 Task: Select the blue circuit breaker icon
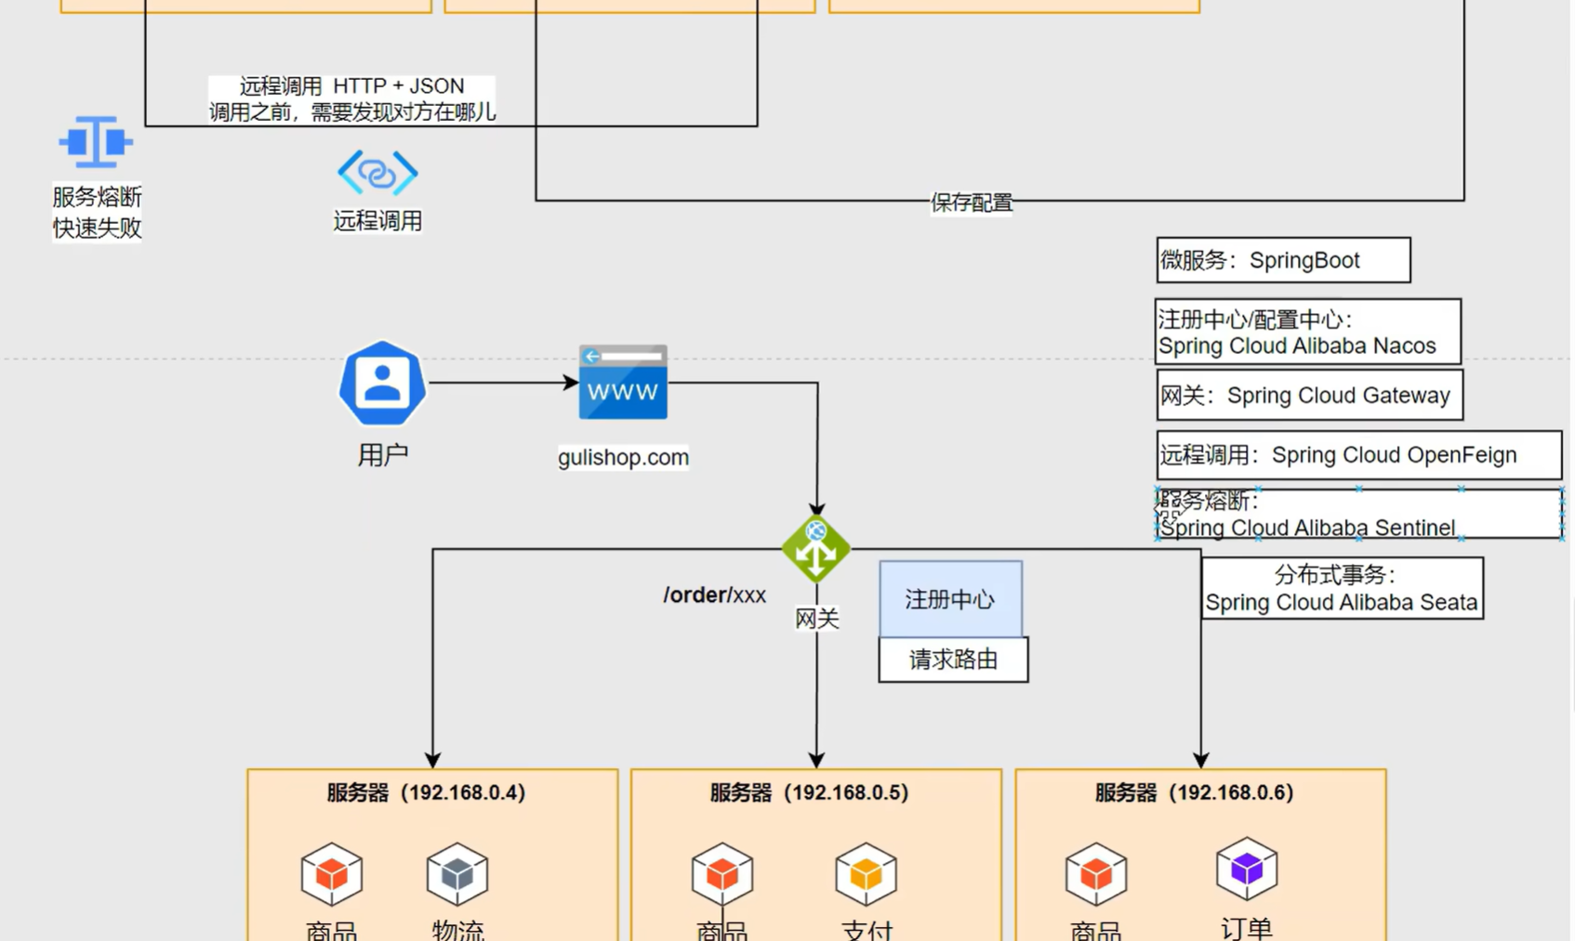[x=96, y=142]
